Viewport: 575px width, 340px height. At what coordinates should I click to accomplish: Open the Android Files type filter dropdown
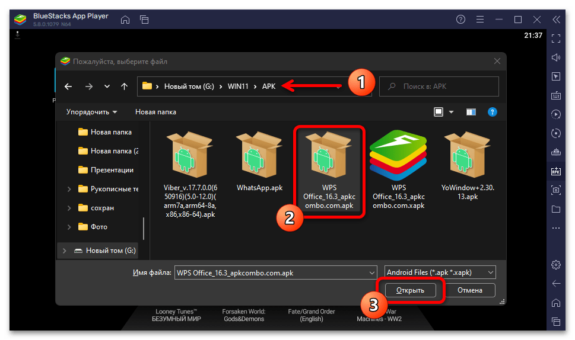click(440, 272)
